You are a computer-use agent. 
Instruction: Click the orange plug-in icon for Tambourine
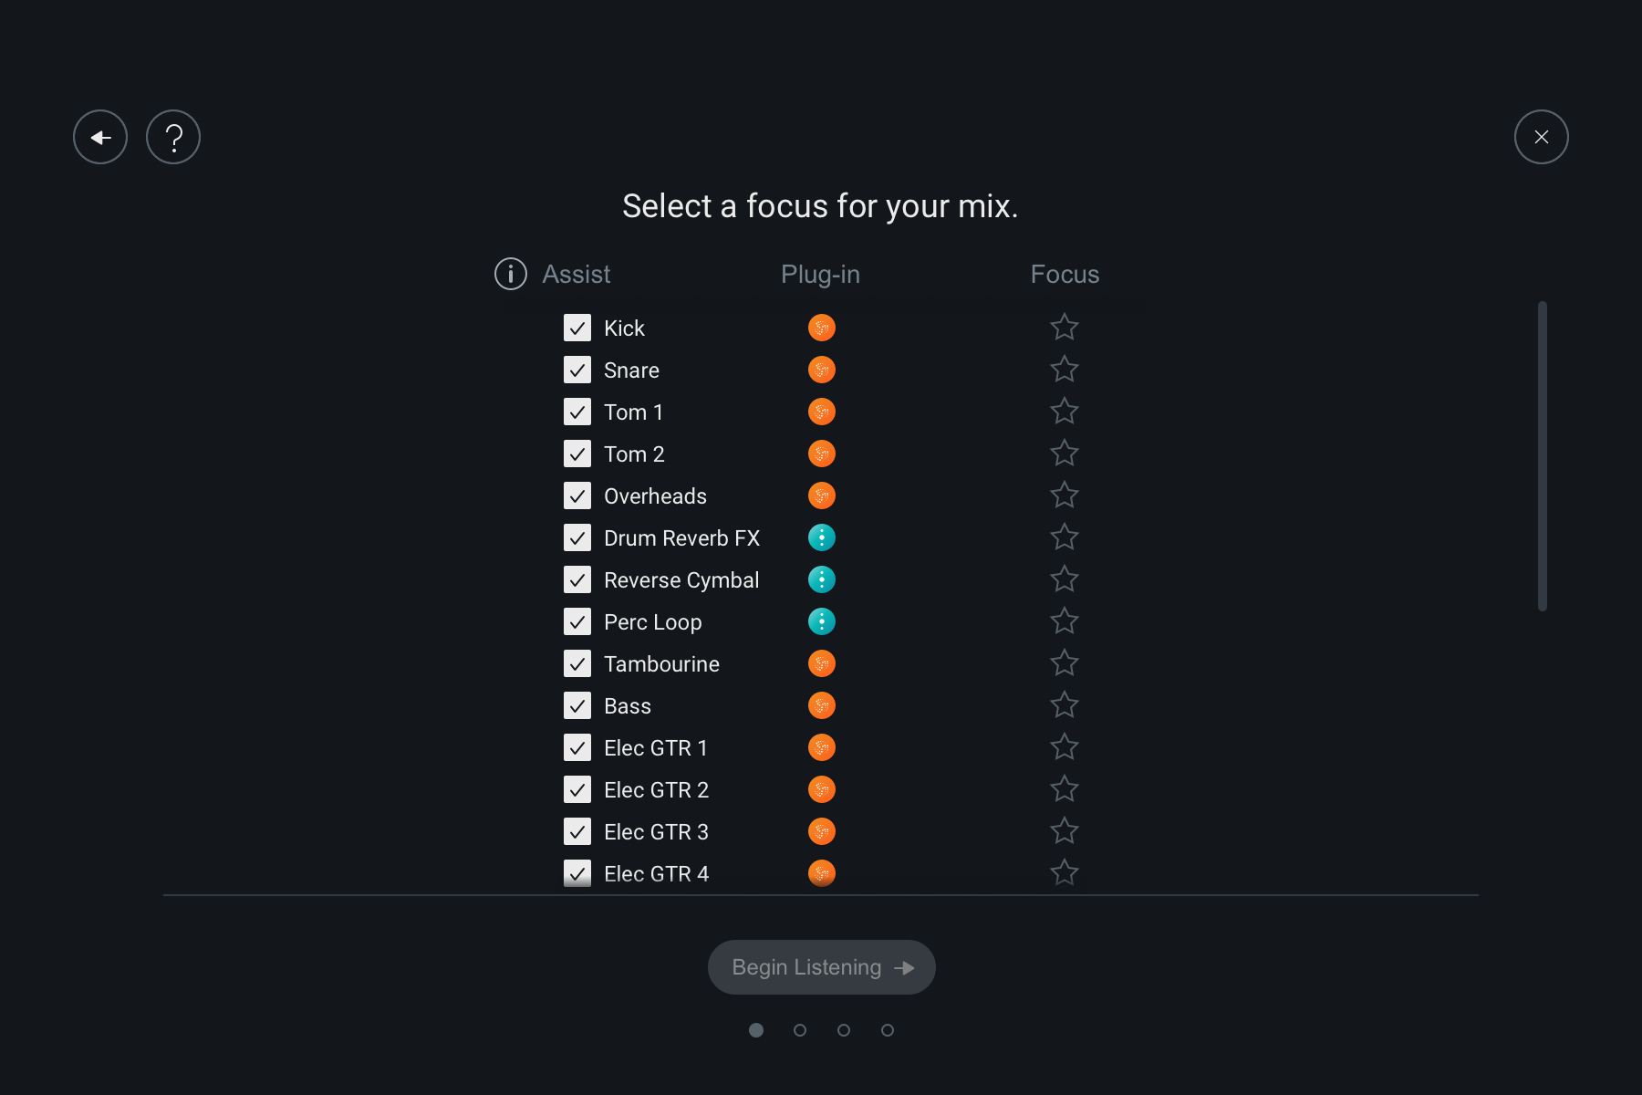(821, 663)
